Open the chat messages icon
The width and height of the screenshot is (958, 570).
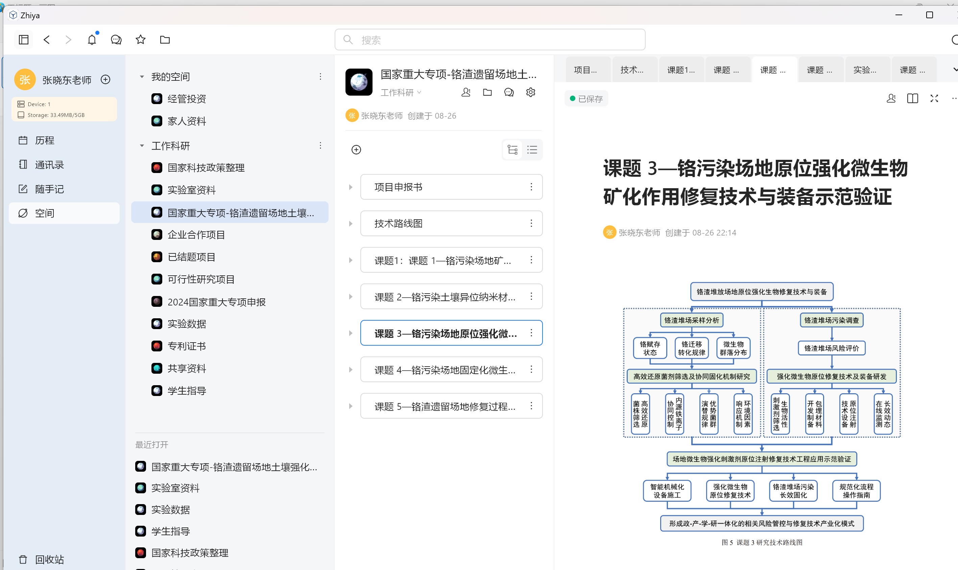click(x=116, y=40)
